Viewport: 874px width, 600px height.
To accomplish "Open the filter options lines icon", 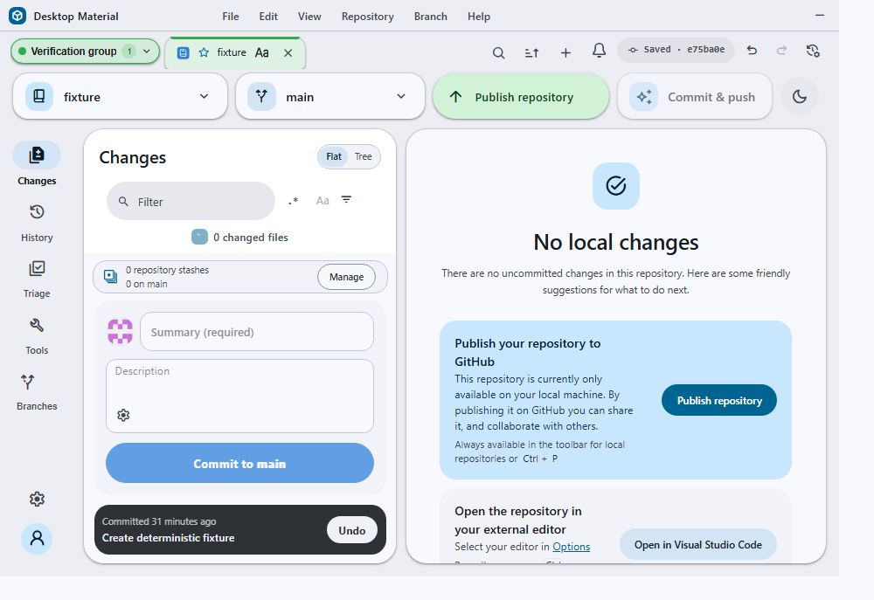I will click(346, 199).
